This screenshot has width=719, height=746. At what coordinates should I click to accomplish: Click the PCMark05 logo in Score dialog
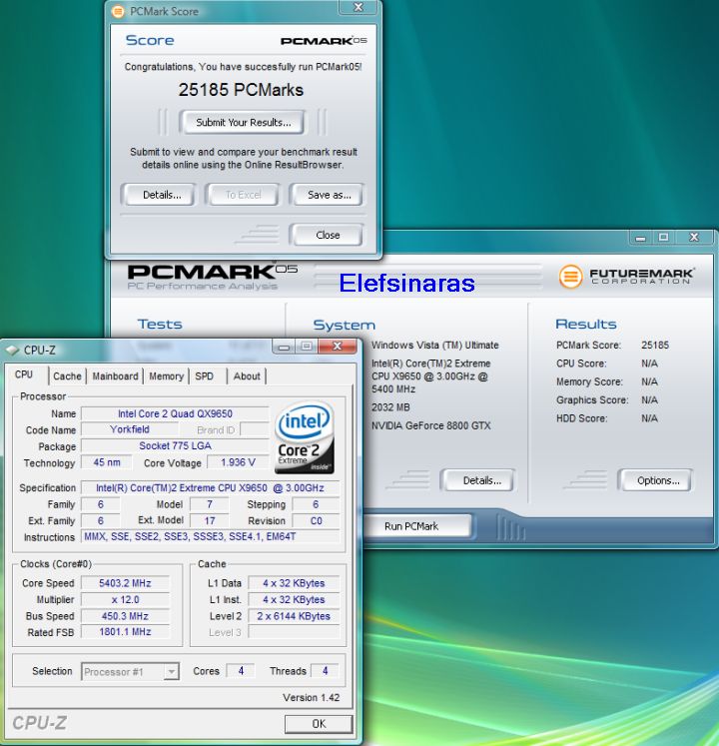[x=324, y=41]
